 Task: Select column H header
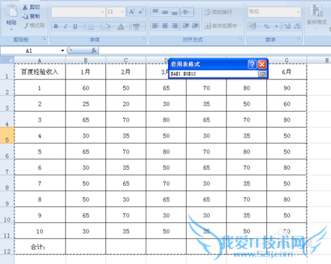[319, 60]
